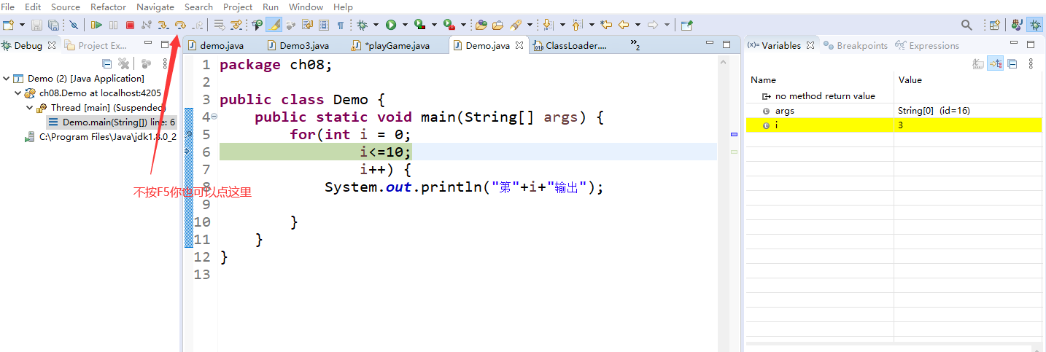Open the Refactor menu
The height and width of the screenshot is (352, 1046).
tap(108, 7)
